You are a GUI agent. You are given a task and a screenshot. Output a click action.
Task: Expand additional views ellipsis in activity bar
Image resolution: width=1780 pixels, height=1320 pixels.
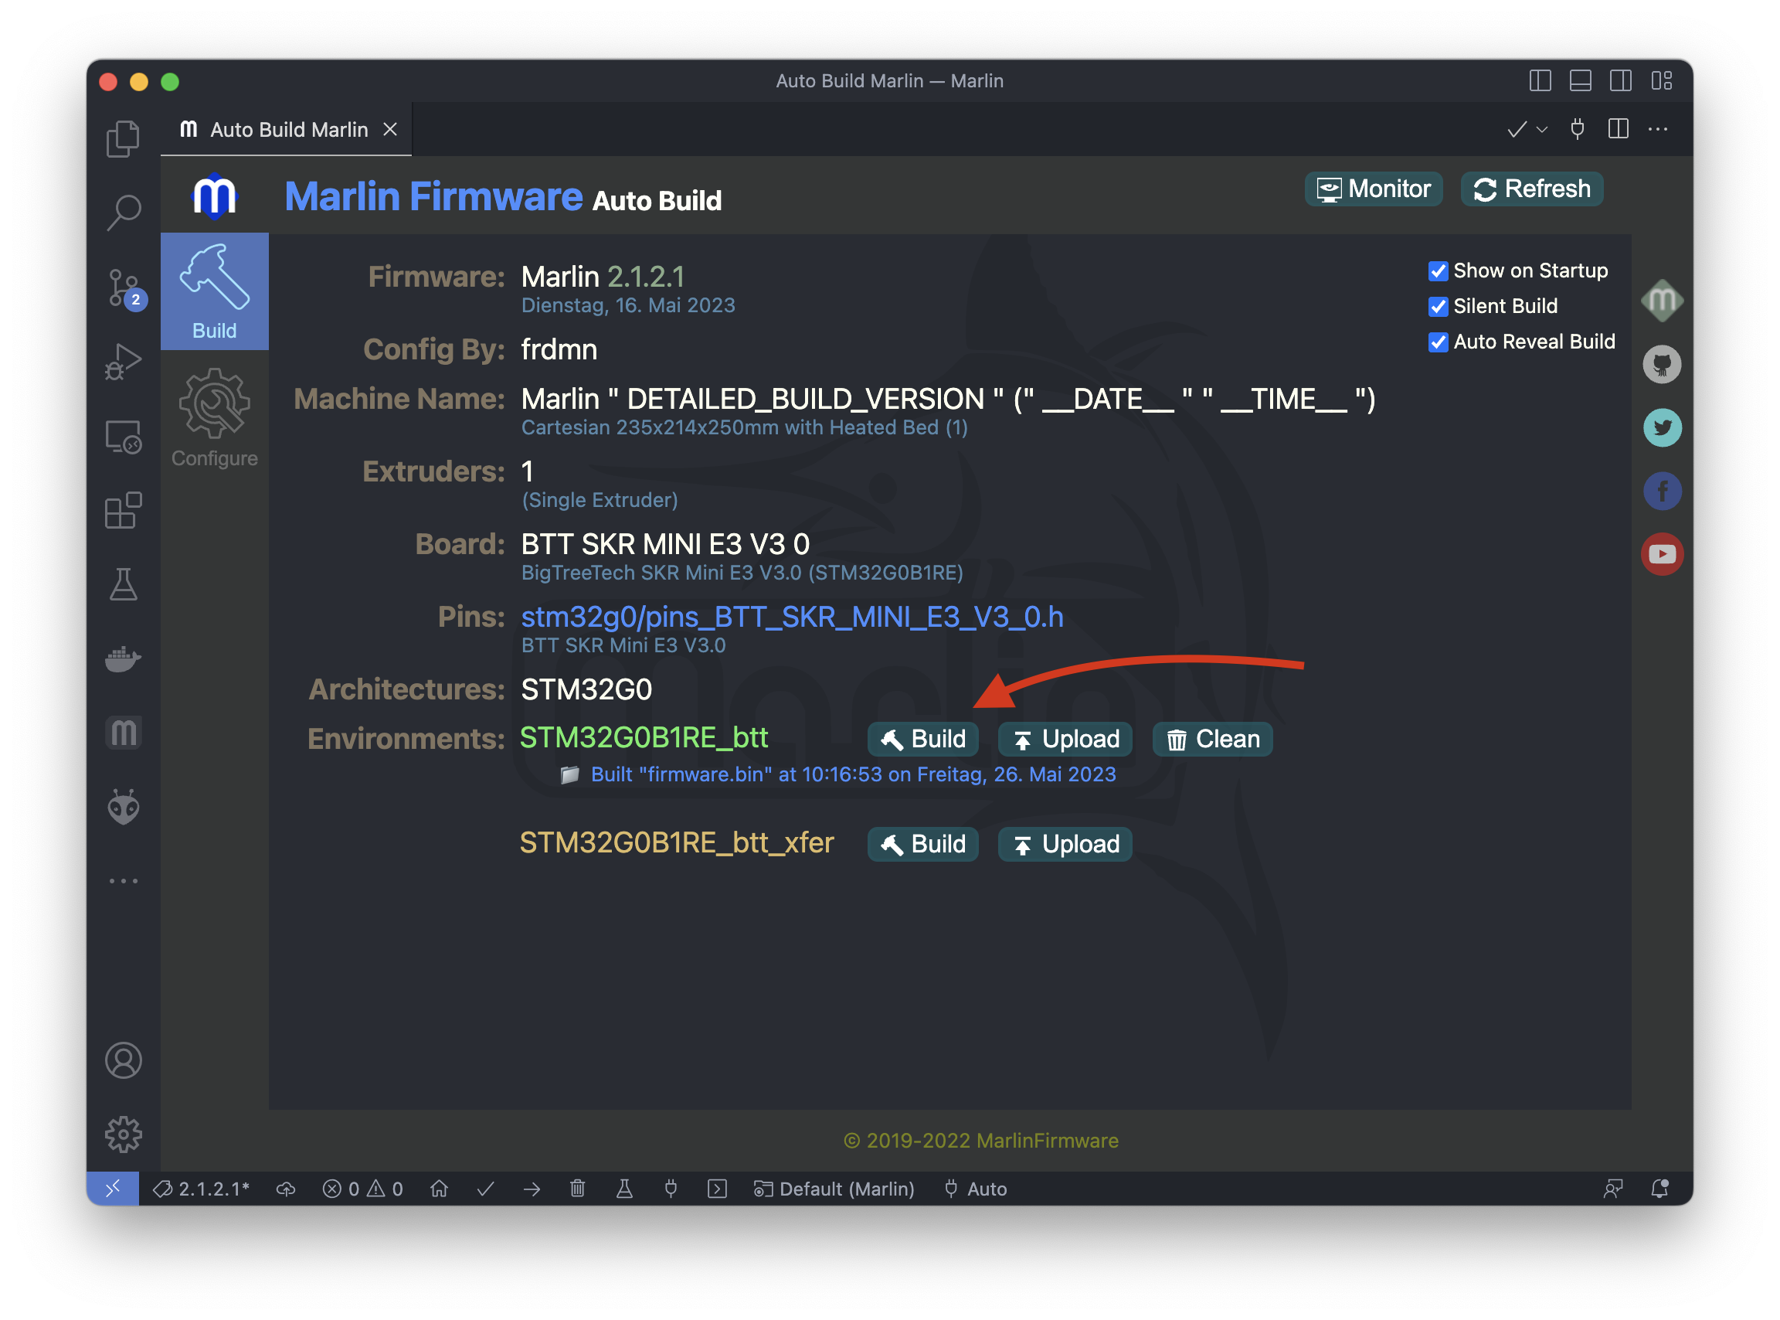[x=124, y=880]
